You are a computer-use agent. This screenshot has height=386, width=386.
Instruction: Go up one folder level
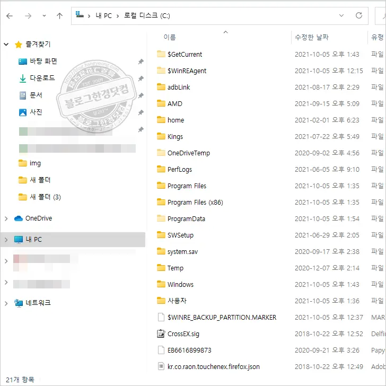59,16
